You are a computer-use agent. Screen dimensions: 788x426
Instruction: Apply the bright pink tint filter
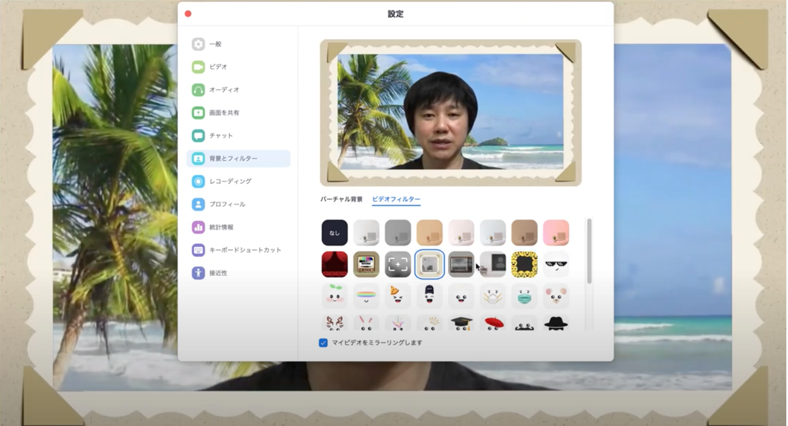(x=556, y=233)
